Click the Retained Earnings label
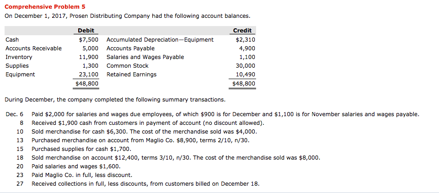 [x=131, y=75]
